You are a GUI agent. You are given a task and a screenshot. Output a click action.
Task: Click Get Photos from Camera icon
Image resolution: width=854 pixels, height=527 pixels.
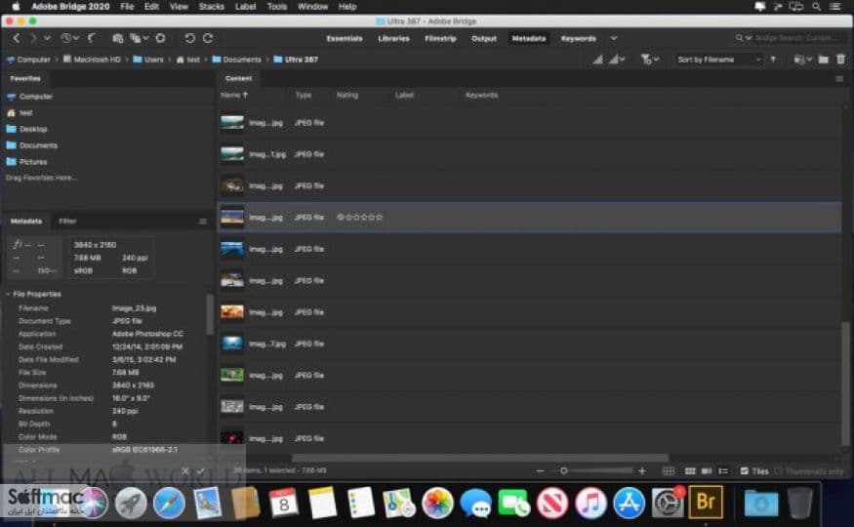[x=117, y=38]
